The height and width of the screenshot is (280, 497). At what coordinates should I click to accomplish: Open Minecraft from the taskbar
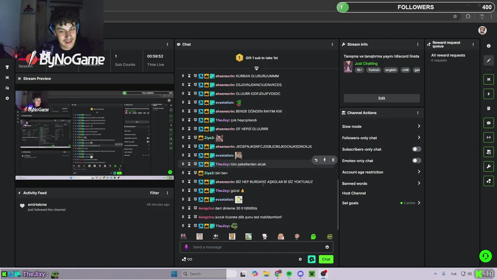point(312,274)
